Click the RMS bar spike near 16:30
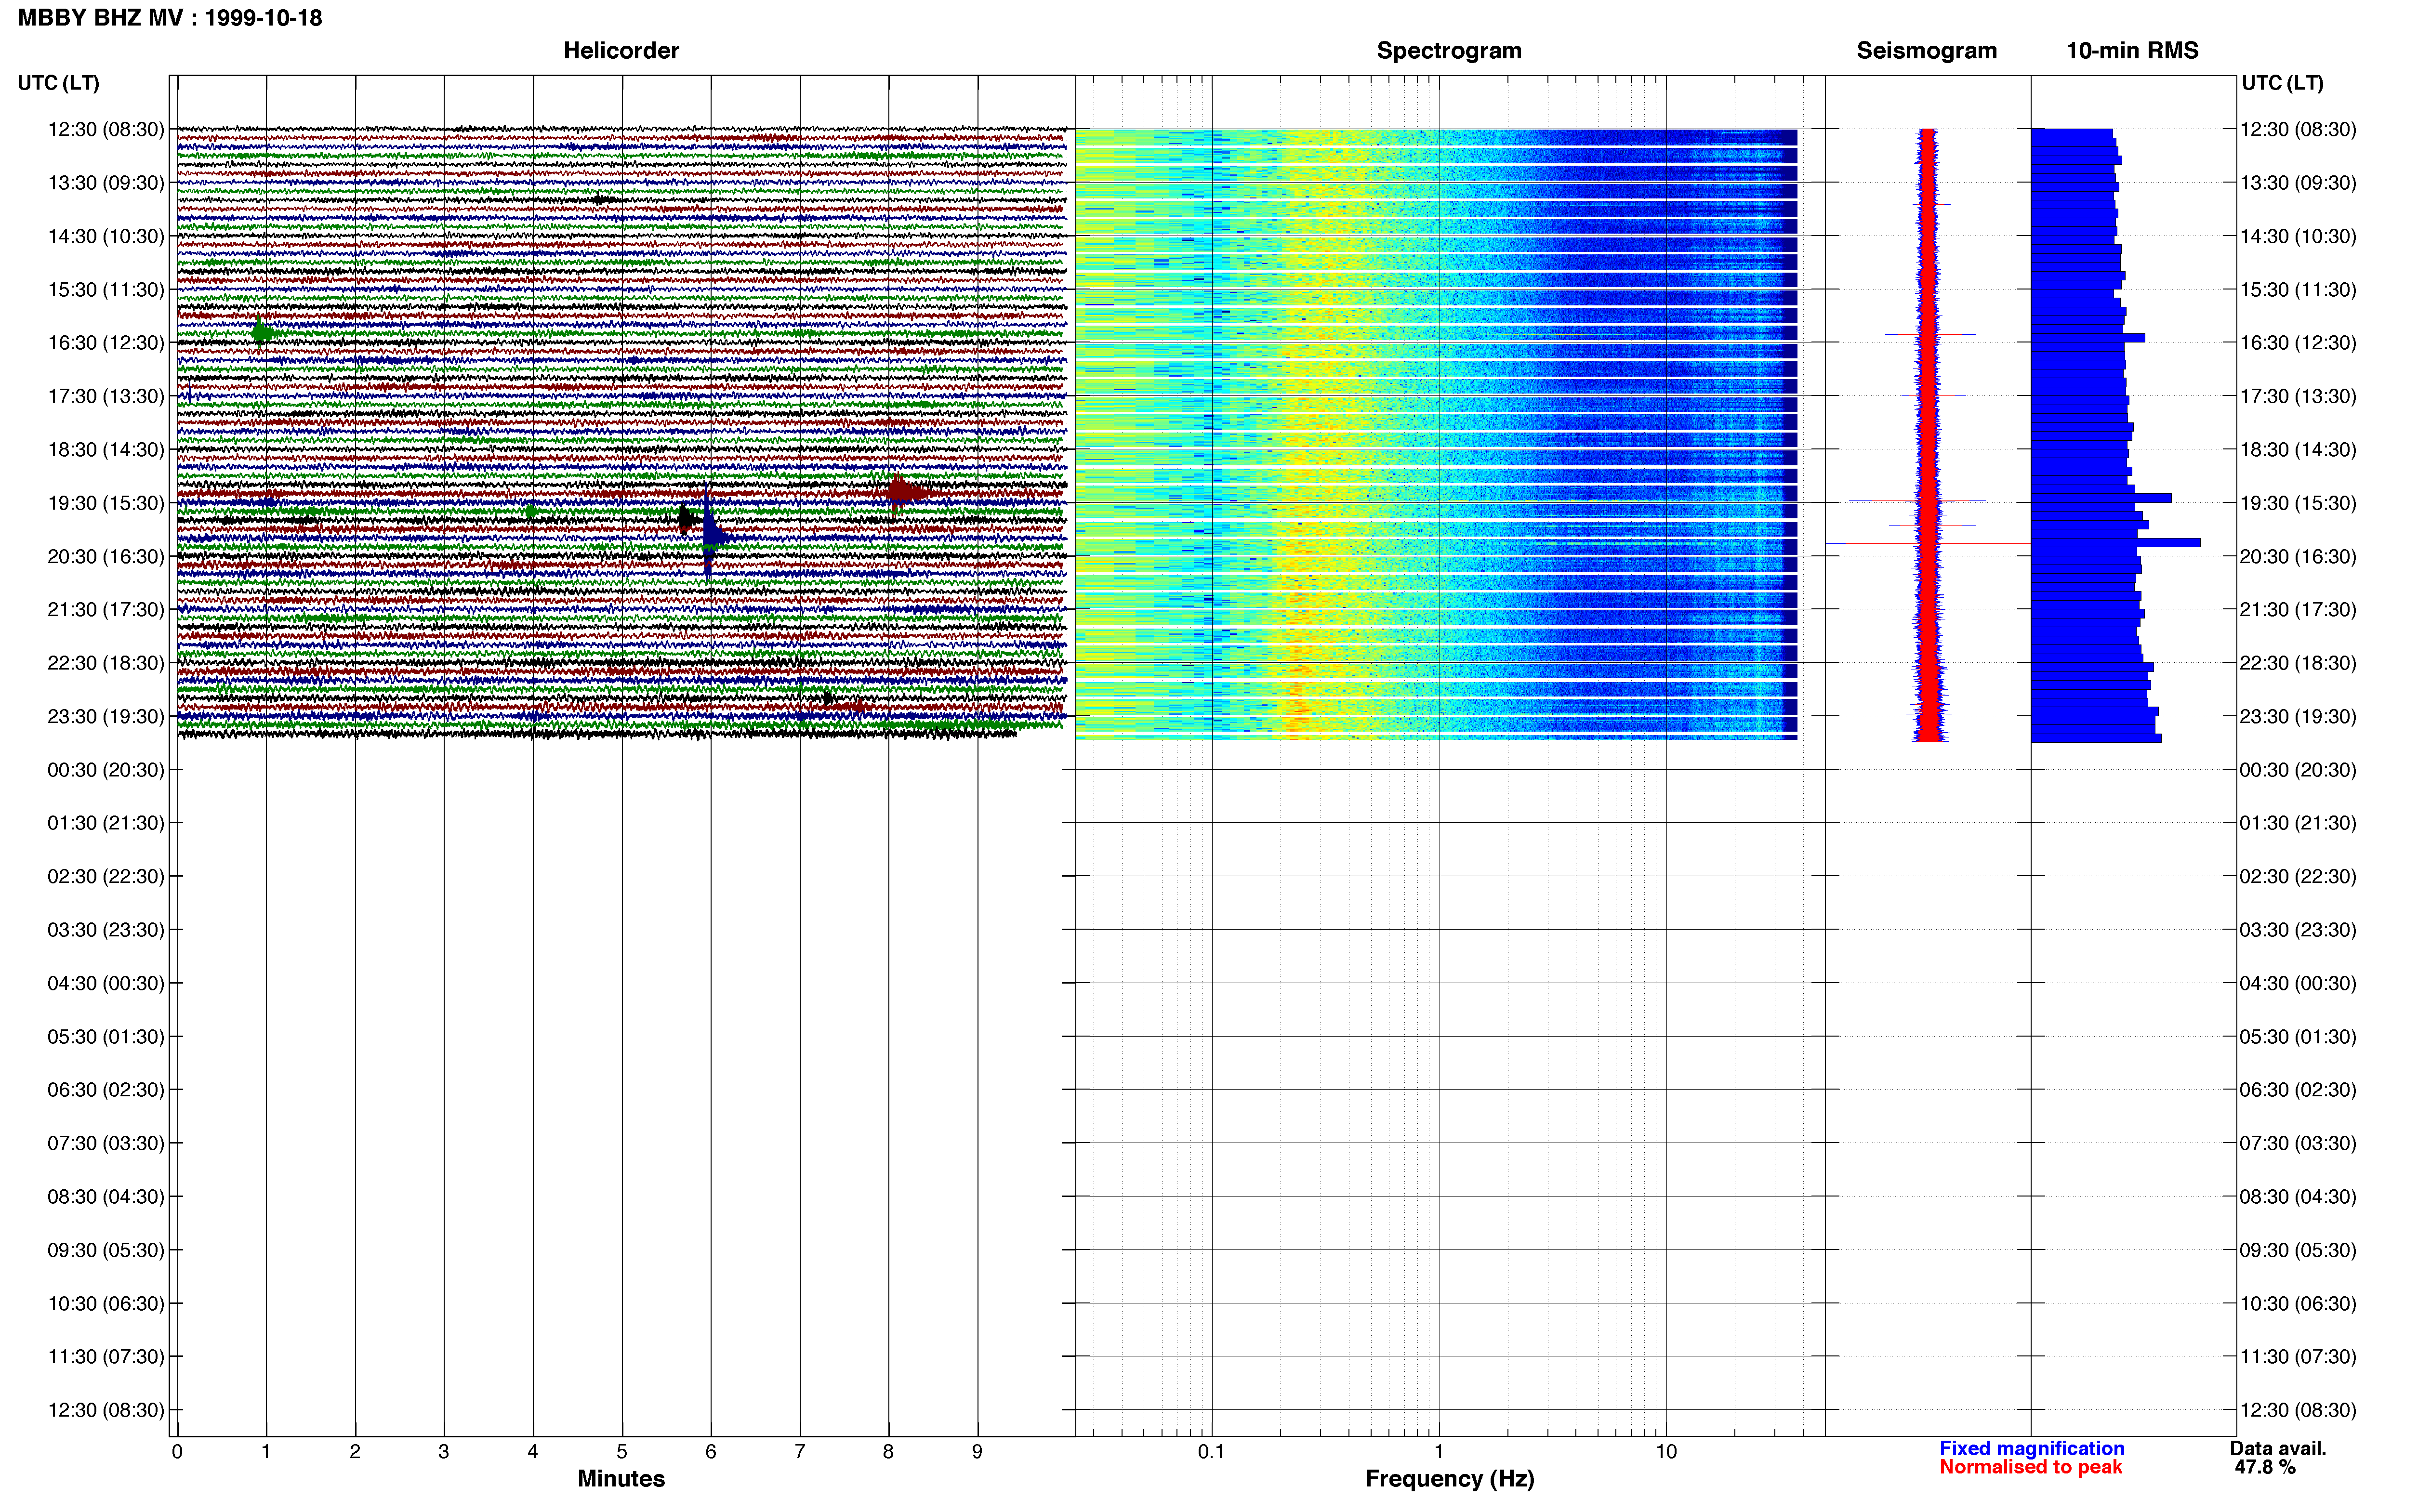 [2088, 337]
